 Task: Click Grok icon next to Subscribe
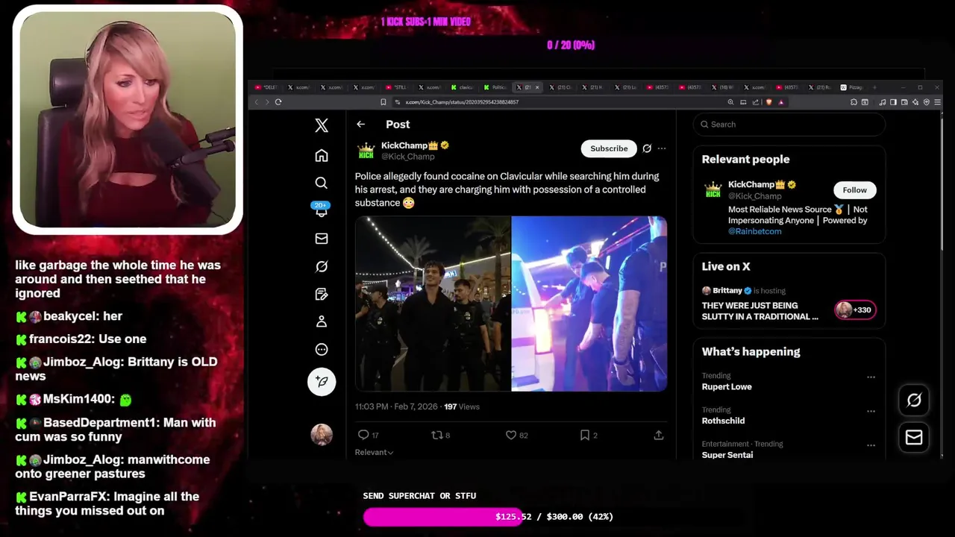pyautogui.click(x=647, y=148)
